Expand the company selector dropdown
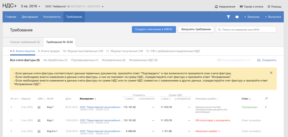This screenshot has height=137, width=288. pyautogui.click(x=103, y=7)
